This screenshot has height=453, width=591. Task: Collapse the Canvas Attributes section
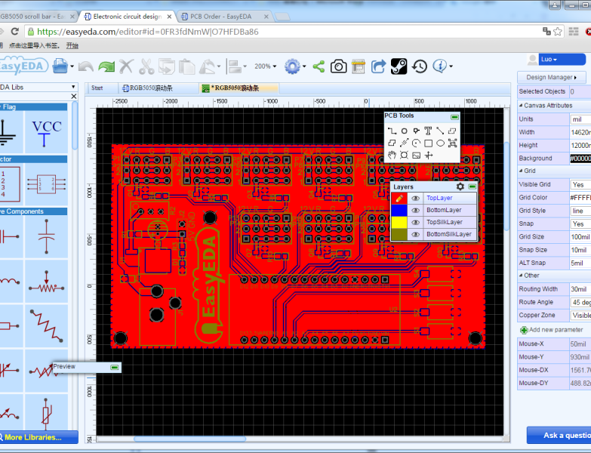tap(522, 106)
